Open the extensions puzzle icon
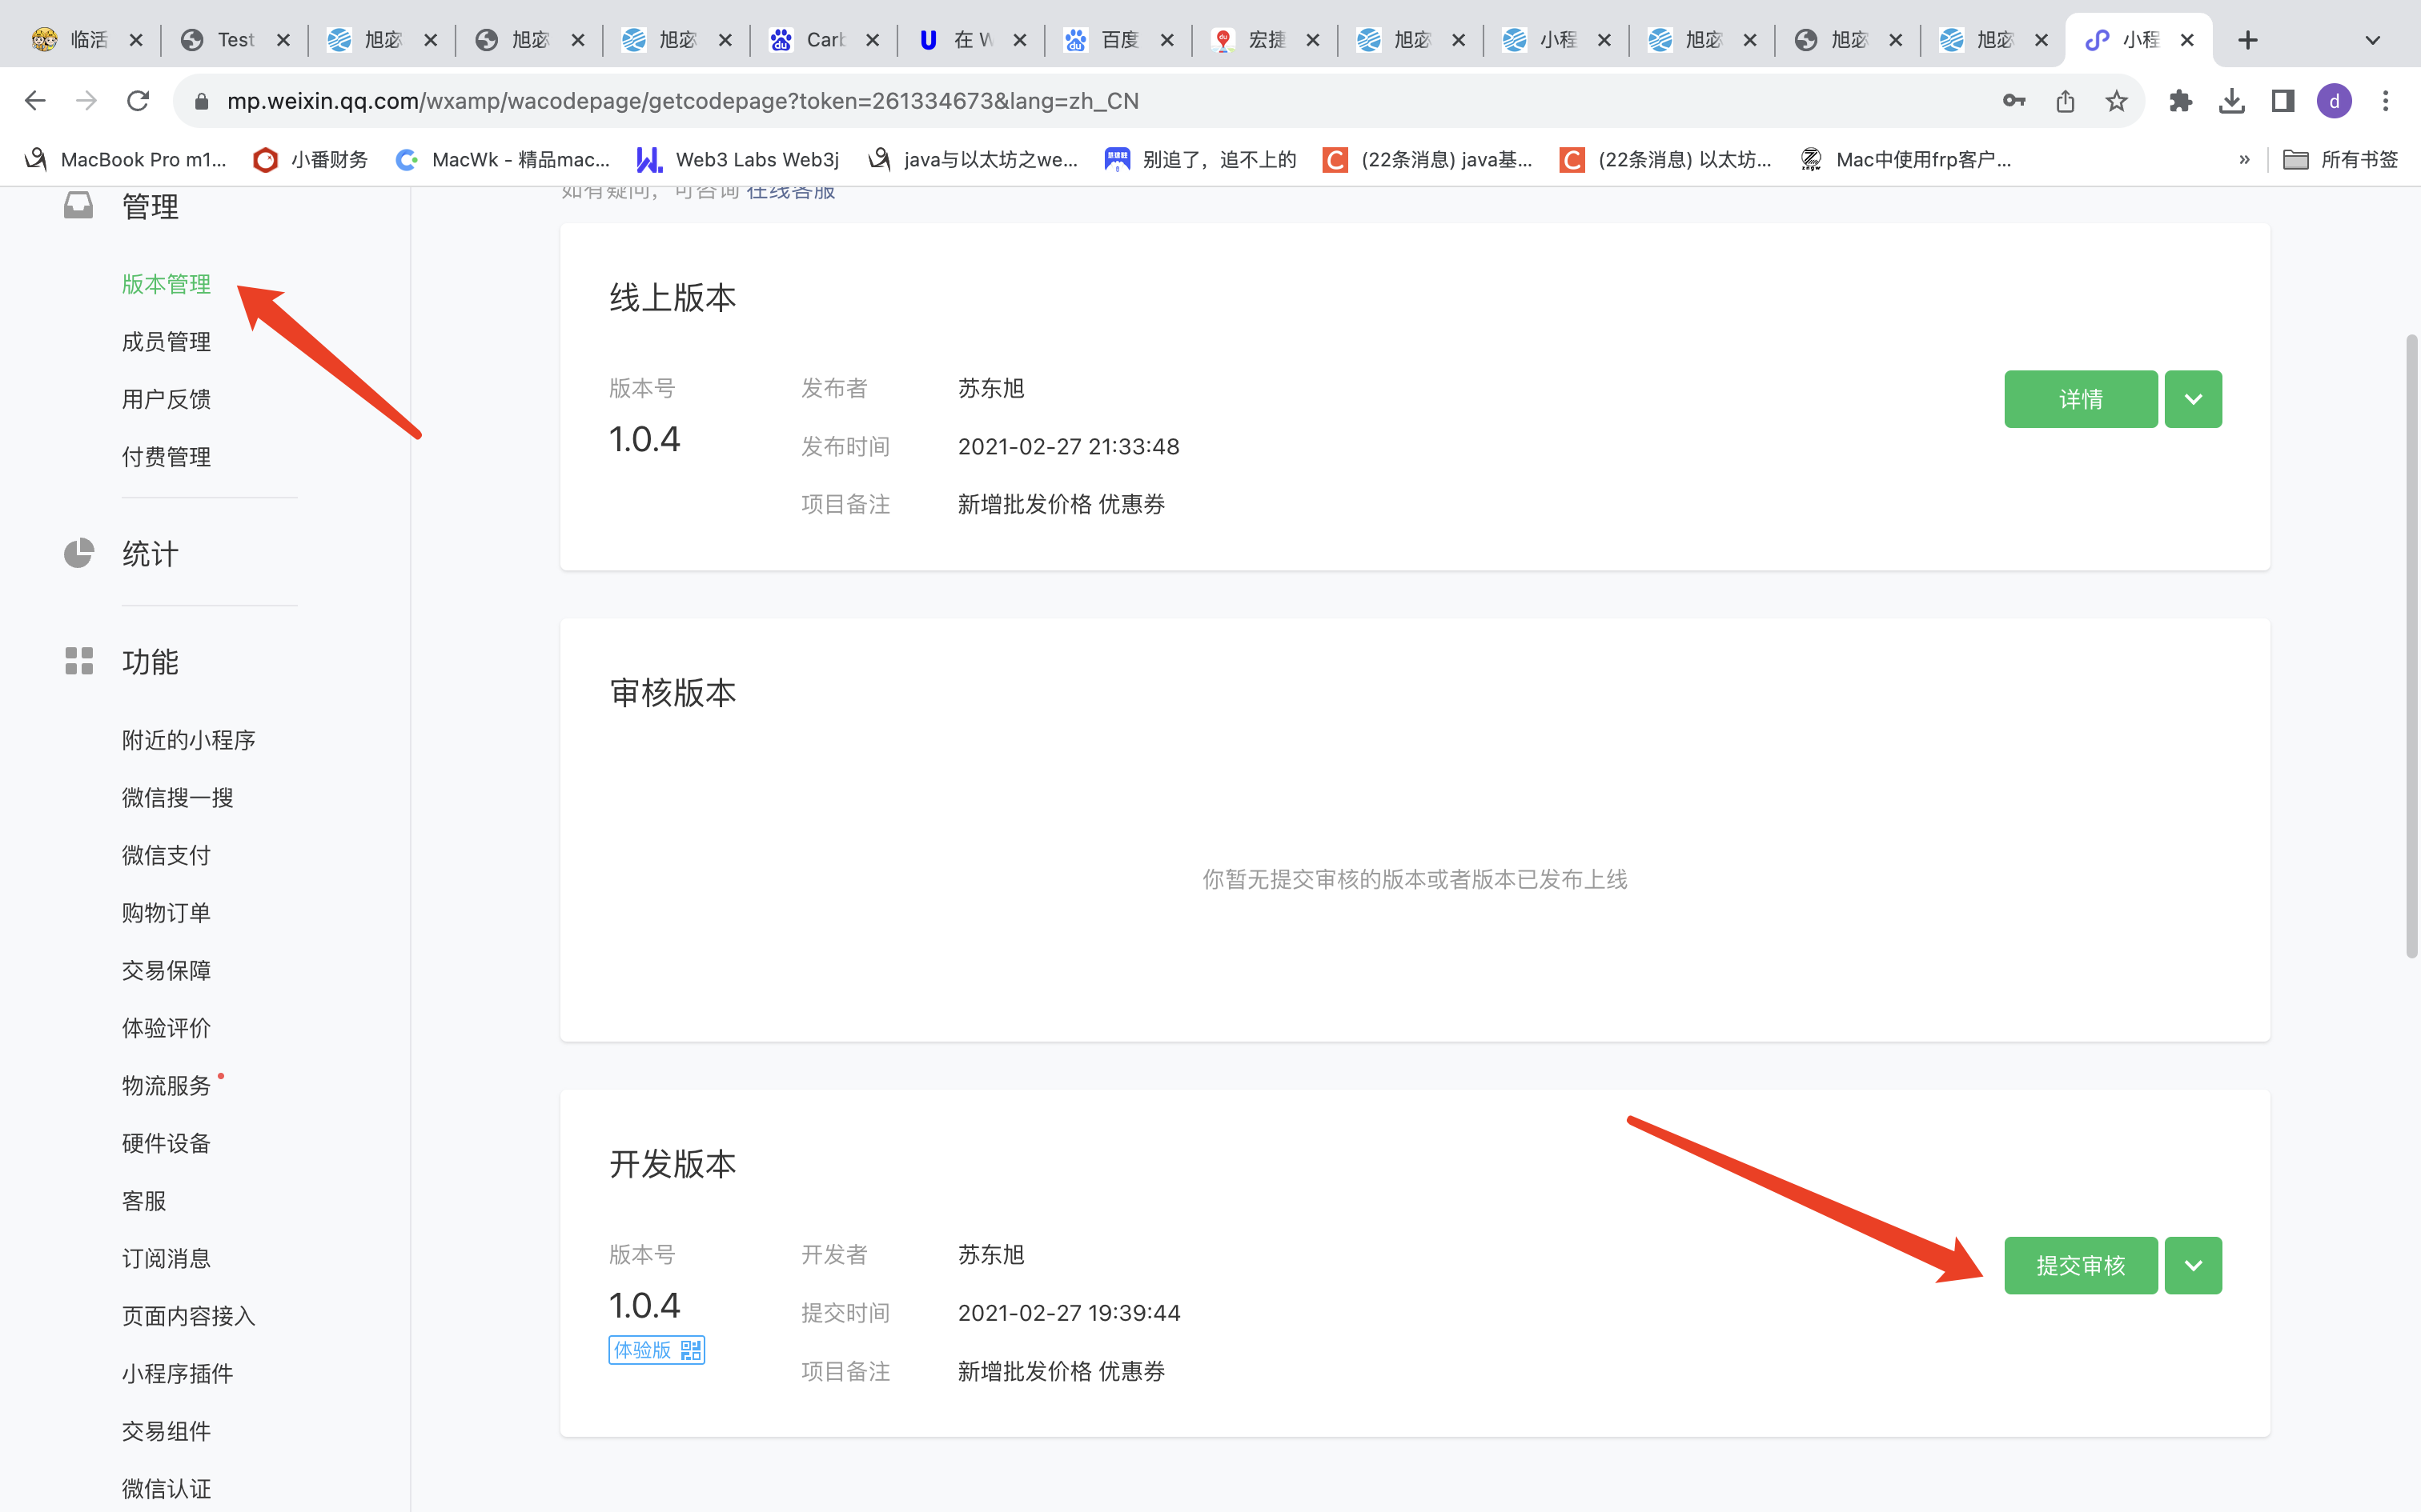The image size is (2421, 1512). (2181, 101)
